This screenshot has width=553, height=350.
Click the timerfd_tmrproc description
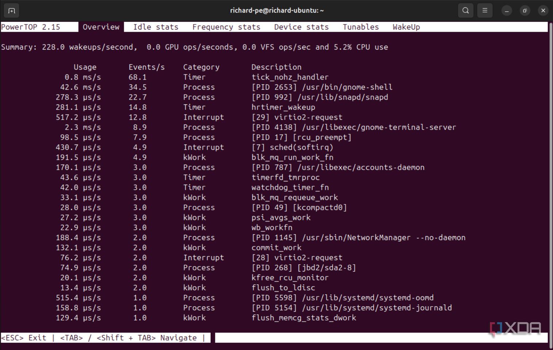click(285, 177)
